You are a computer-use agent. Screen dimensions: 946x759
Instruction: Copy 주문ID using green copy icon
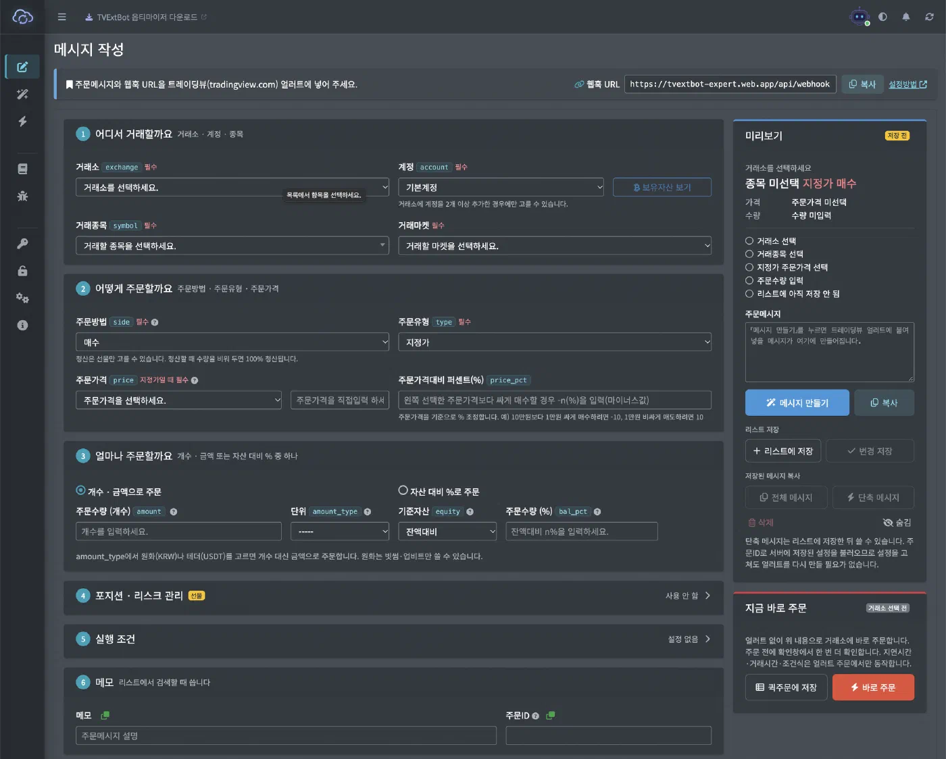(x=551, y=715)
